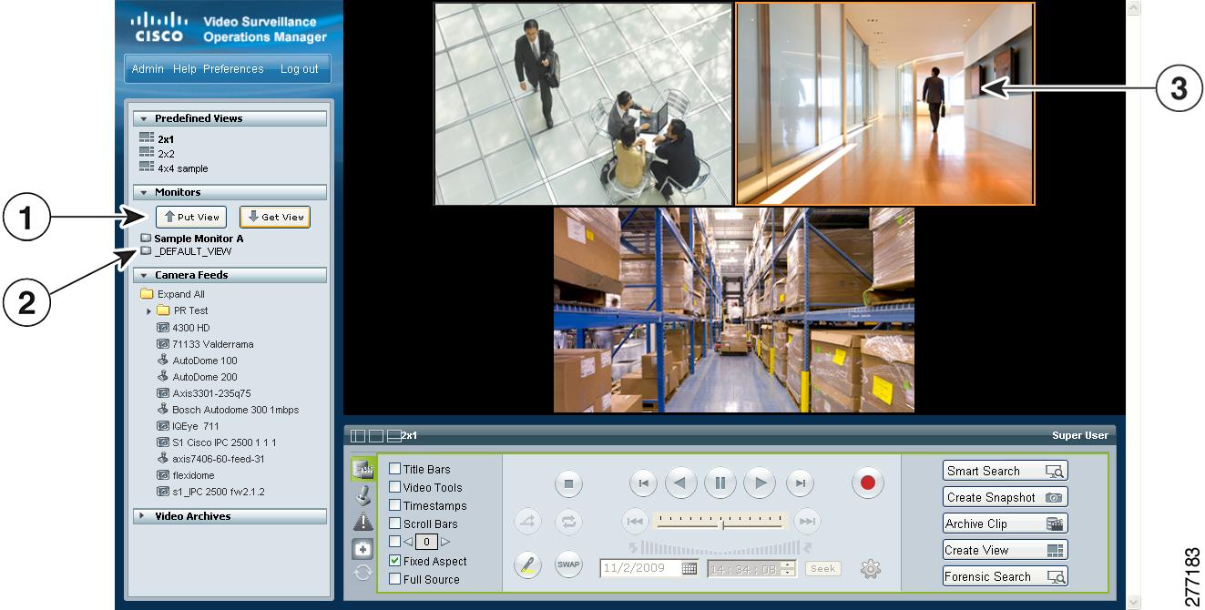
Task: Select the PTZ joystick control icon
Action: pyautogui.click(x=363, y=494)
